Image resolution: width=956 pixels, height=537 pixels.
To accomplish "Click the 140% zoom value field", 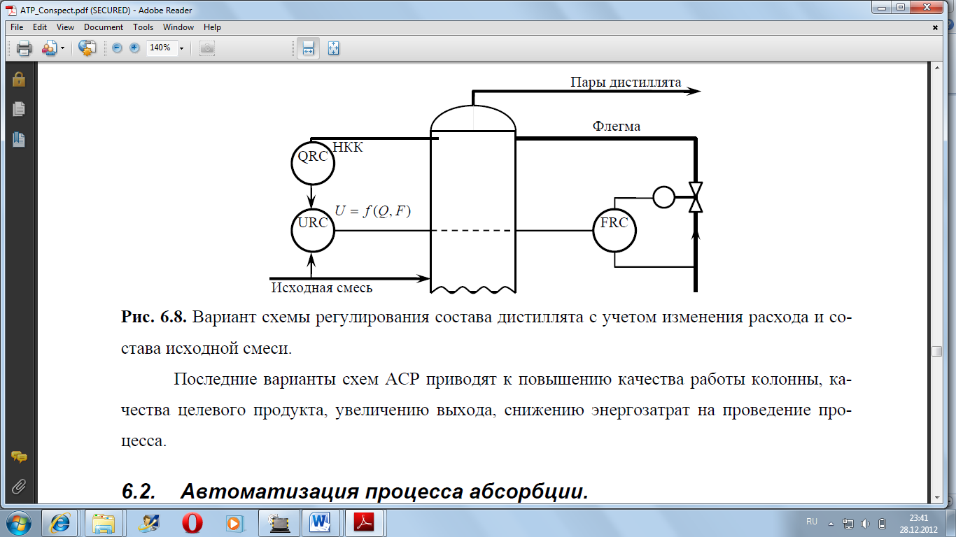I will [160, 48].
